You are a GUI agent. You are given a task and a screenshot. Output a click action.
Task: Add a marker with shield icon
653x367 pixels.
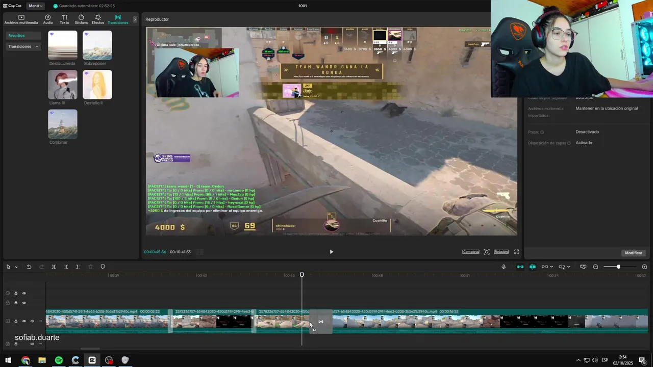(x=103, y=267)
